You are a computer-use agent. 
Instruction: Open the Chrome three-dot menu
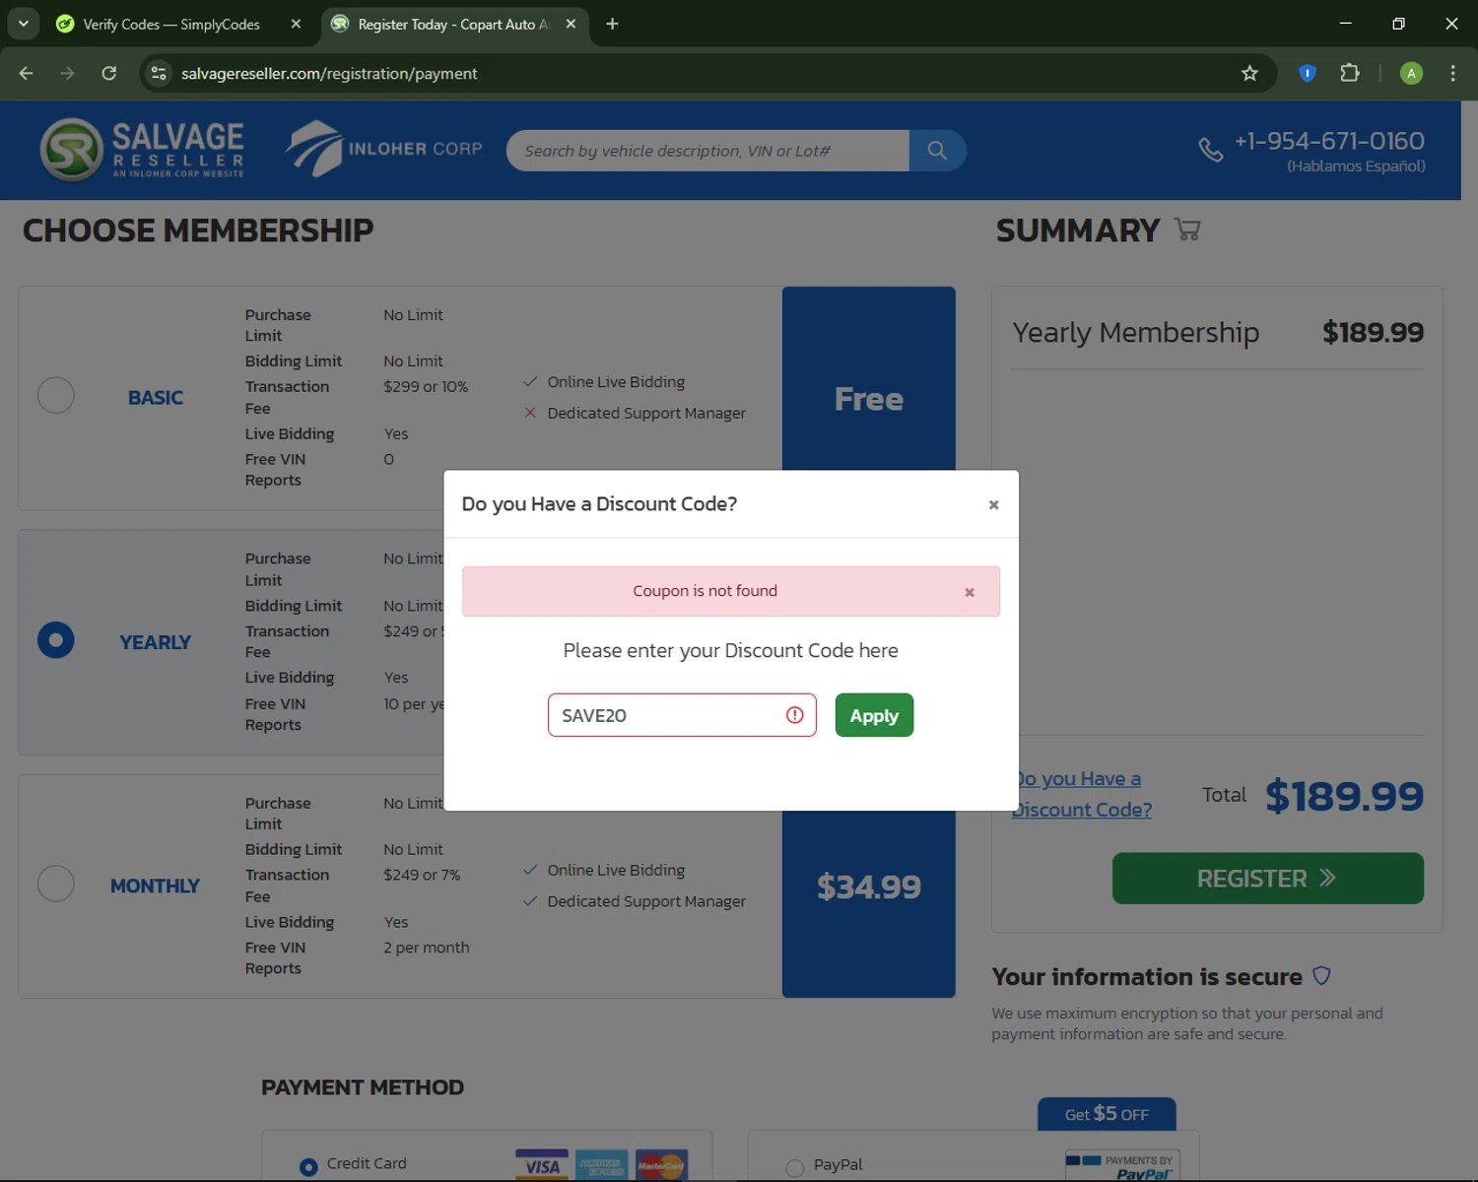click(1452, 73)
